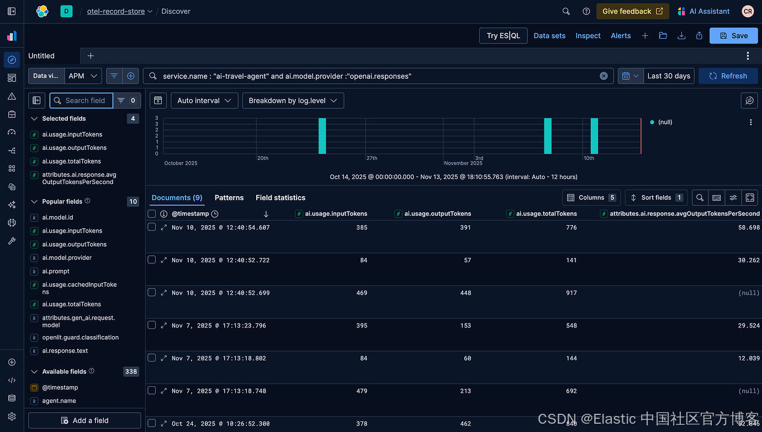Open the otel-record-store space dropdown
This screenshot has height=432, width=762.
click(x=119, y=11)
